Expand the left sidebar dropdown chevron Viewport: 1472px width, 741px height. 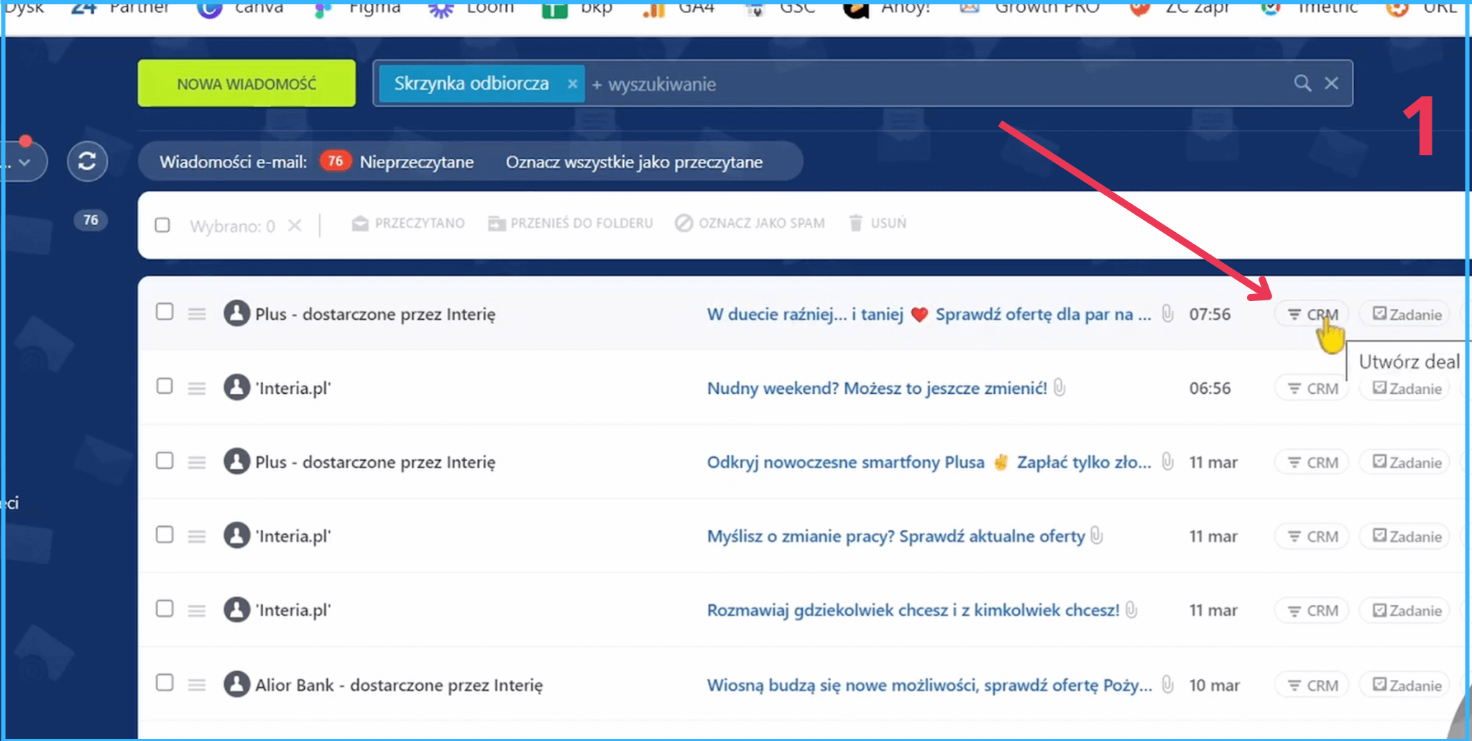tap(25, 162)
